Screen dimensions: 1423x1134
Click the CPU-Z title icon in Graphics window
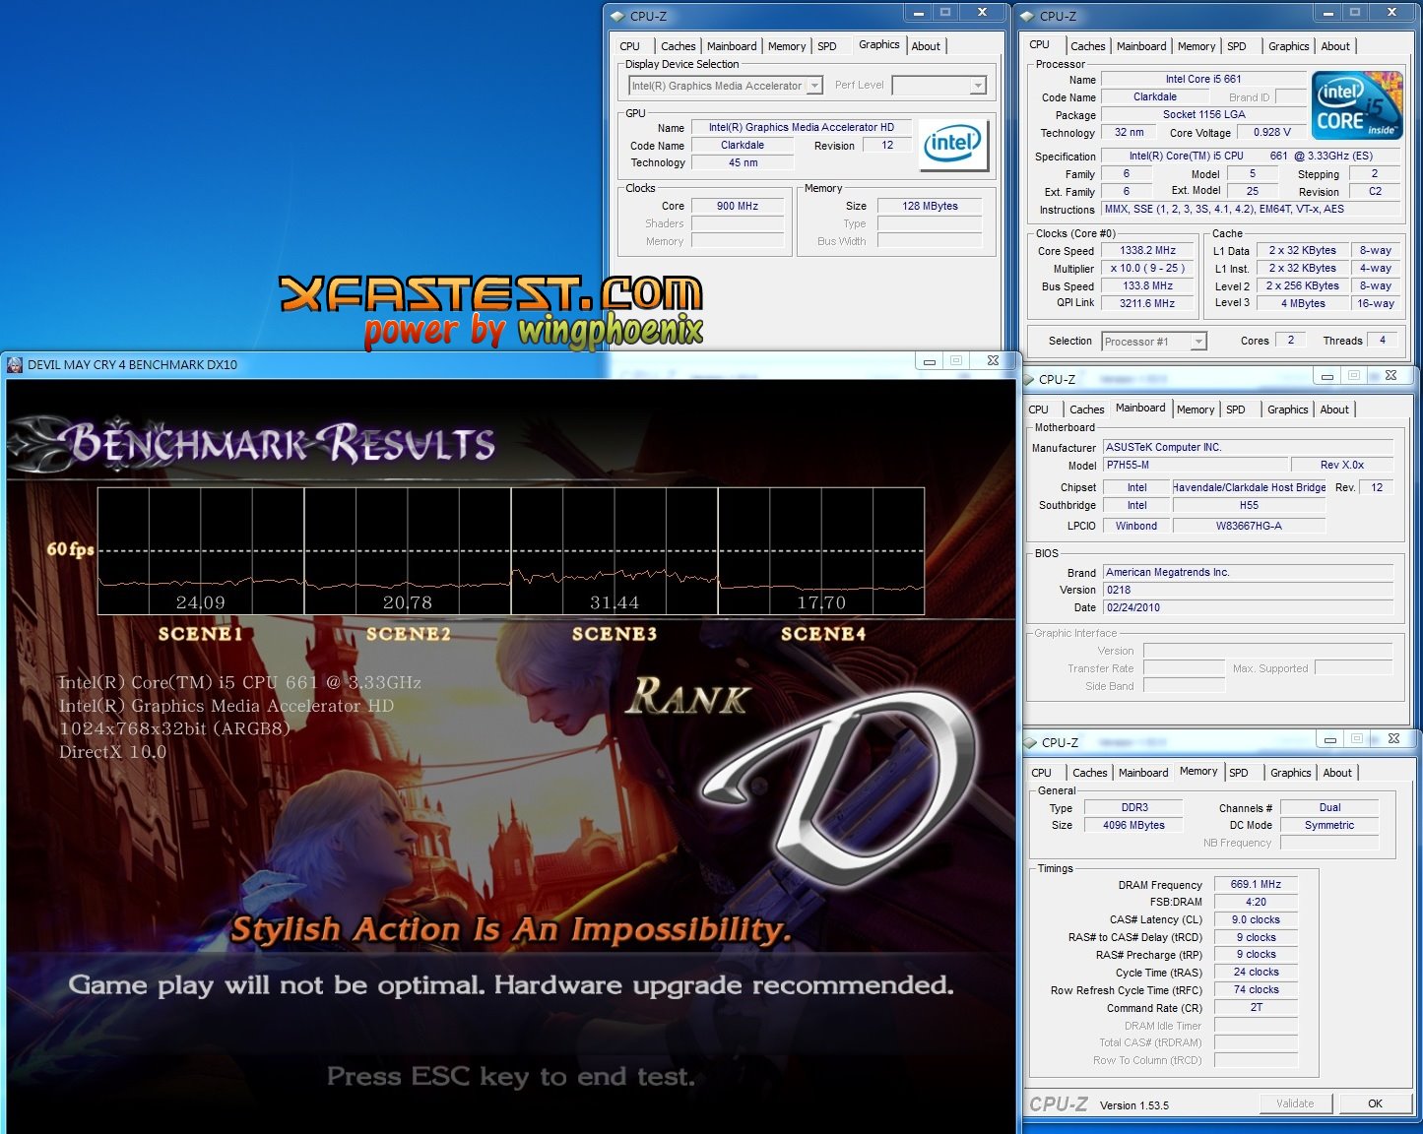(617, 16)
